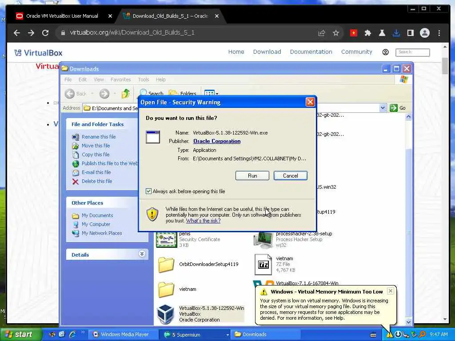This screenshot has height=341, width=455.
Task: Open My Documents in Other Places
Action: tap(97, 215)
